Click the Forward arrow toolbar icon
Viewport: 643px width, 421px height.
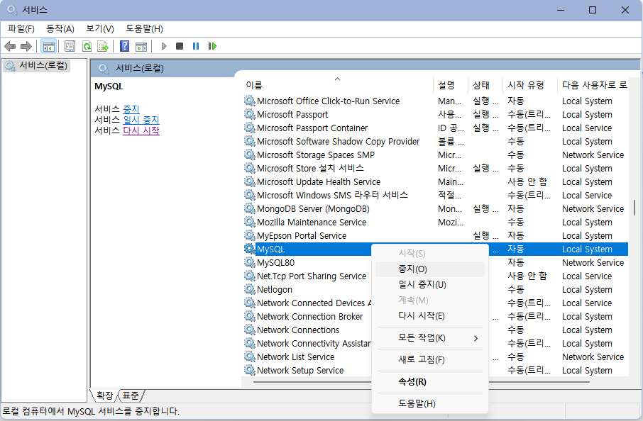pos(26,46)
